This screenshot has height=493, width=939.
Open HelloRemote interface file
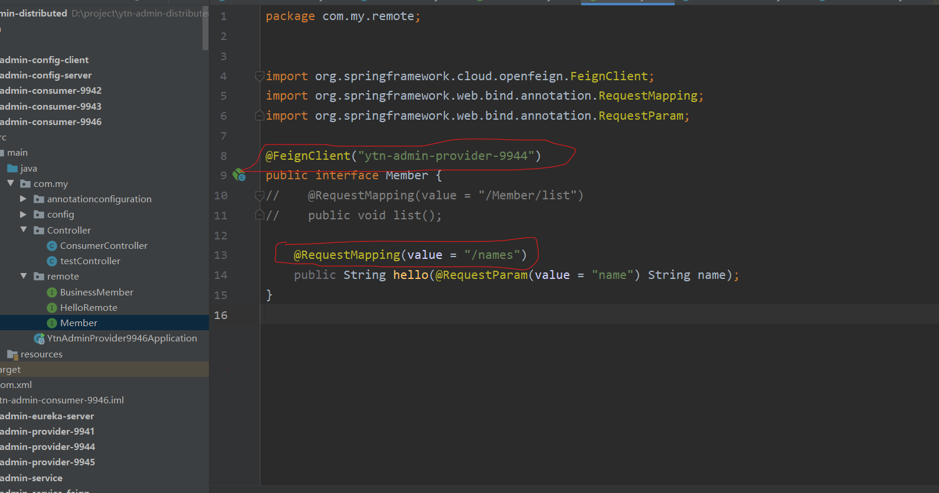[x=89, y=307]
